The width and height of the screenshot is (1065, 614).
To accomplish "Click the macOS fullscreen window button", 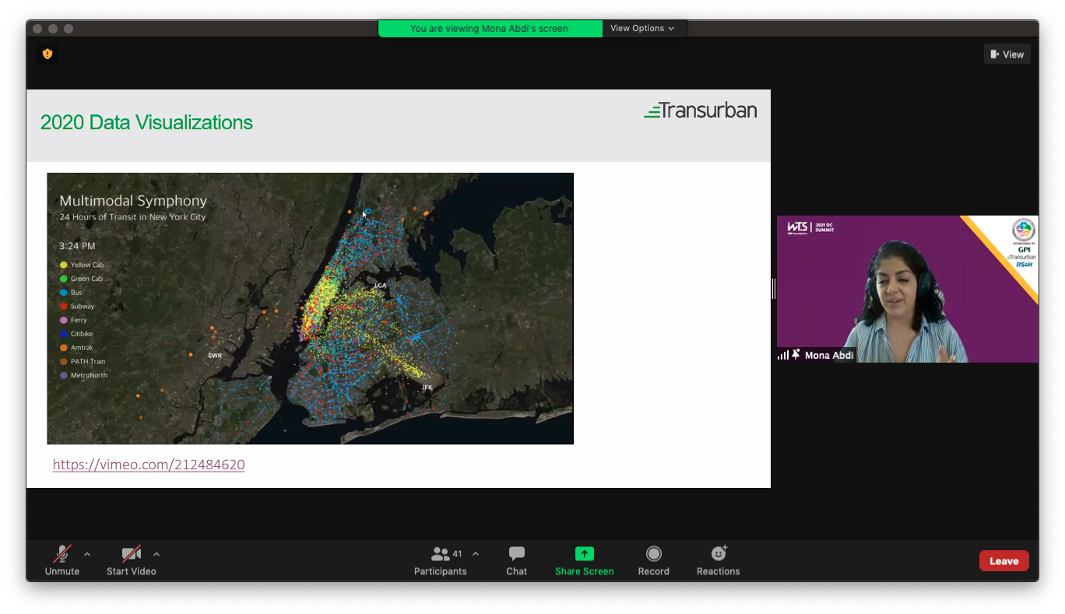I will 69,29.
